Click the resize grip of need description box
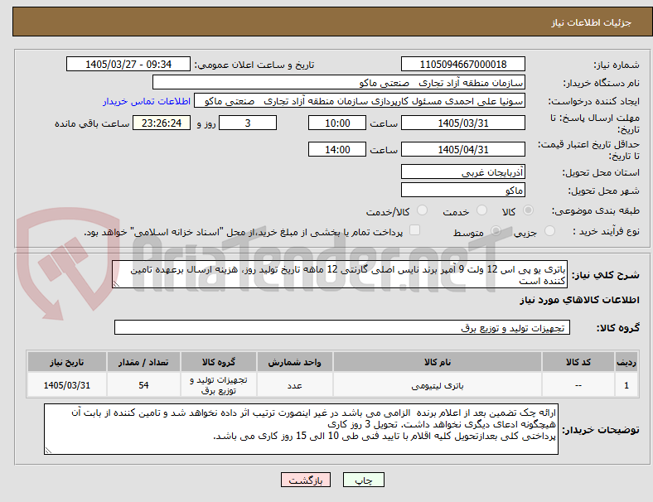653x502 pixels. 116,284
